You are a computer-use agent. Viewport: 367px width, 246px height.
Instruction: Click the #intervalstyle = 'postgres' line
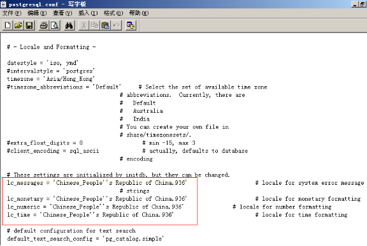[51, 71]
